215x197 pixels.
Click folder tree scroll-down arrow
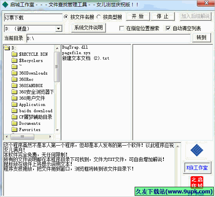click(x=57, y=130)
